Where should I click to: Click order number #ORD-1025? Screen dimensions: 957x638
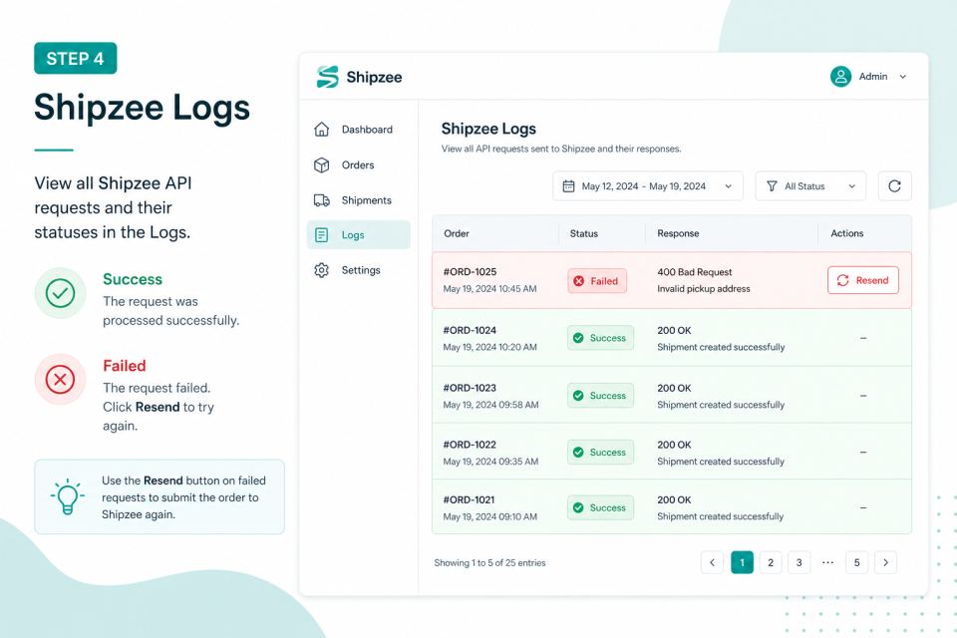[470, 272]
